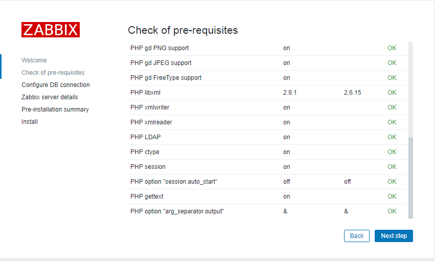This screenshot has width=435, height=261.
Task: Select Pre-installation summary step
Action: click(x=55, y=109)
